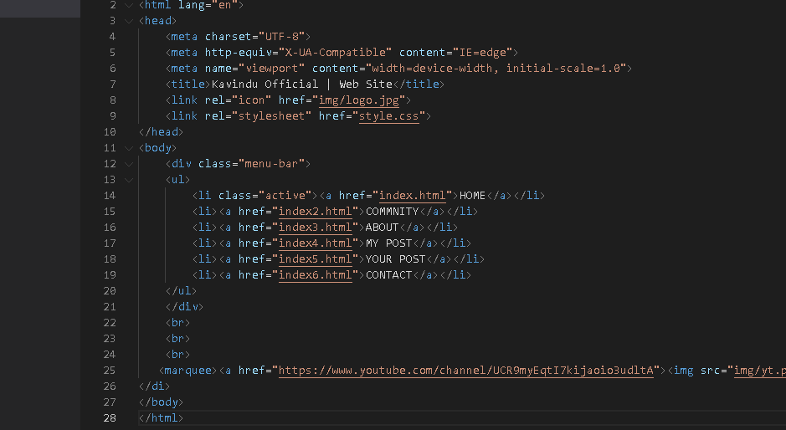Click the CONTACT text in list item

389,275
